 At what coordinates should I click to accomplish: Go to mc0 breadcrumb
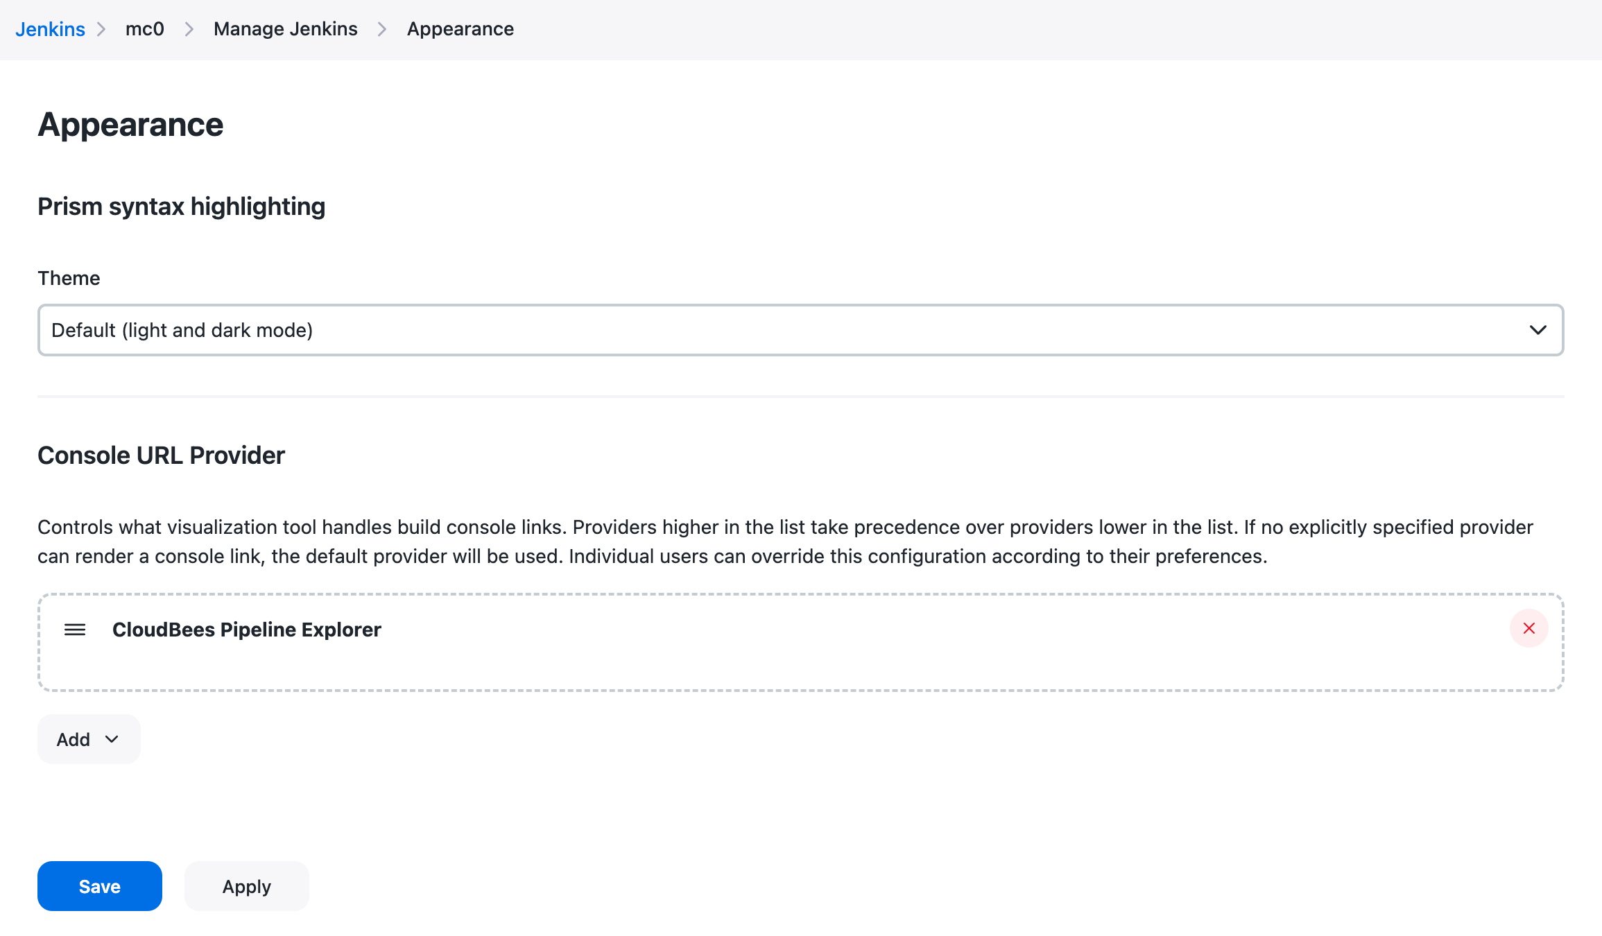(x=144, y=29)
